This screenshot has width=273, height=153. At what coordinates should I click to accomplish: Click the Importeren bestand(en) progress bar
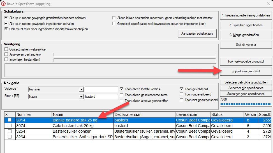coord(135,60)
